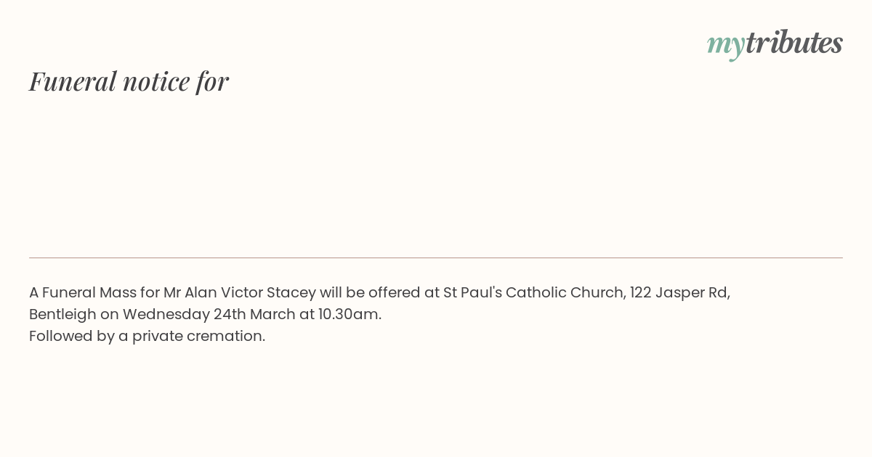This screenshot has height=457, width=872.
Task: Click the name "Alan Victor Stacey"
Action: click(x=250, y=292)
